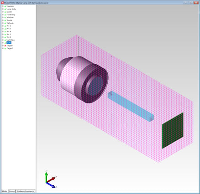Click the green check icon beside Arc 3
This screenshot has height=194, width=200.
coord(5,35)
